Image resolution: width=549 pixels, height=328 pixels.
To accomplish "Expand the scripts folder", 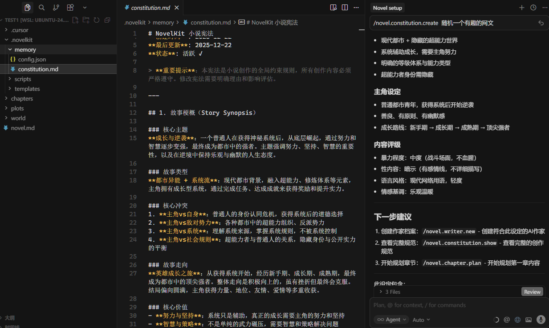I will click(x=58, y=79).
